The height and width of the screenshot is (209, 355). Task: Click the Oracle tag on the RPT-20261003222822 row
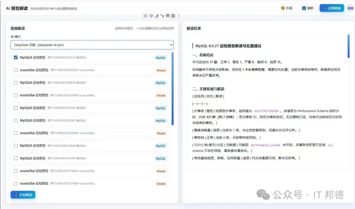pyautogui.click(x=161, y=70)
